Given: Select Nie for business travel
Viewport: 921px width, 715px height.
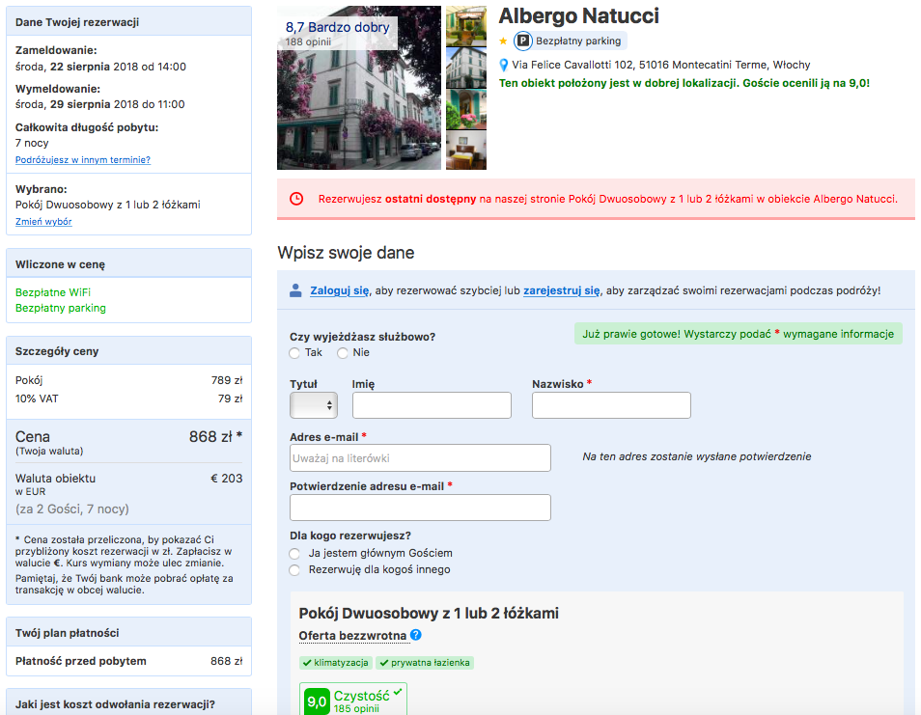Looking at the screenshot, I should click(343, 353).
